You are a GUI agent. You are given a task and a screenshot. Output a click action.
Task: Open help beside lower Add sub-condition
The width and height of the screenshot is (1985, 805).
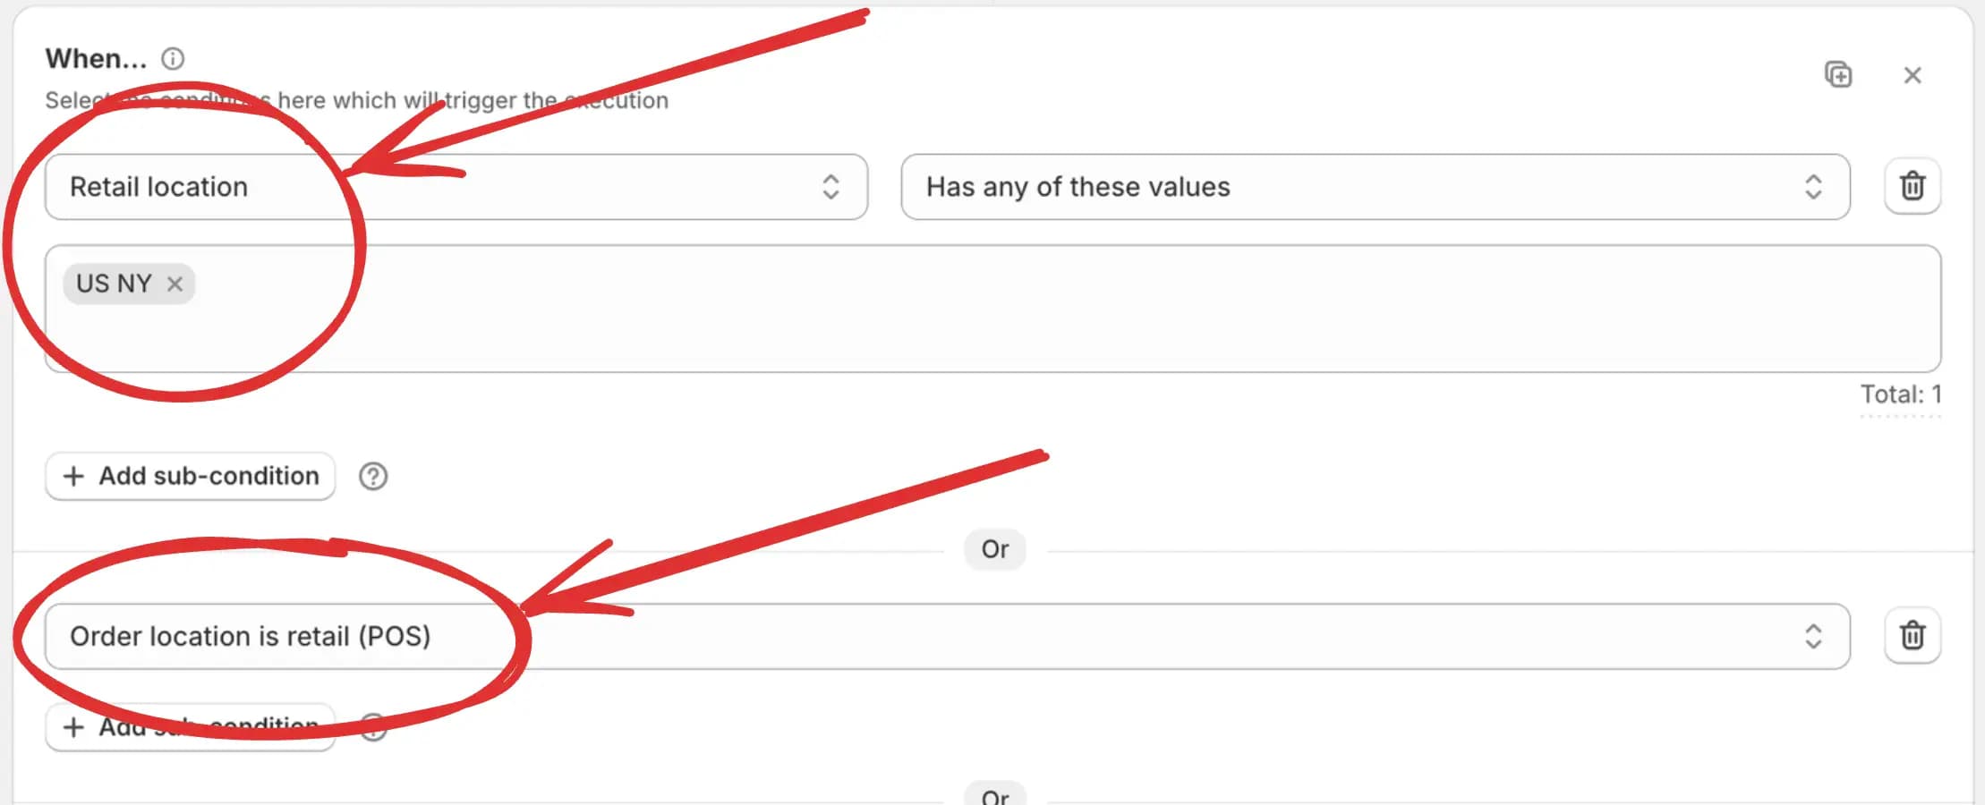[375, 731]
